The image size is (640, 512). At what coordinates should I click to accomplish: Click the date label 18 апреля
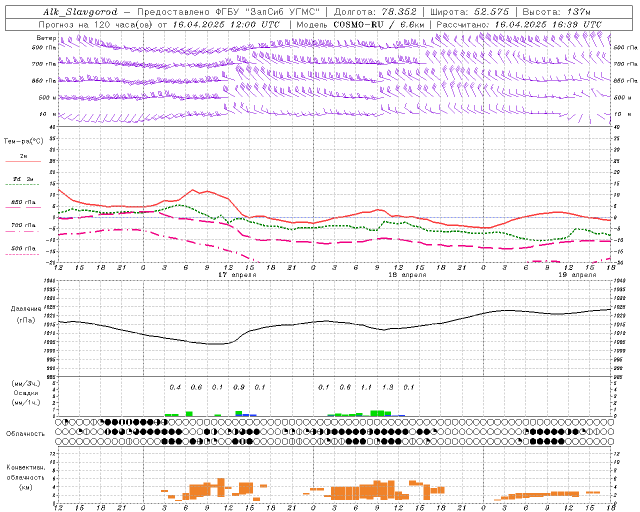pos(407,275)
